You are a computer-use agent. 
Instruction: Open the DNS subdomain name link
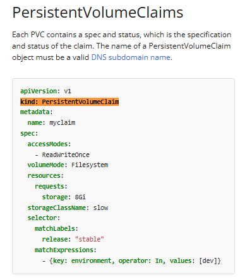[131, 57]
